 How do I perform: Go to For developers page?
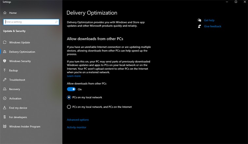(18, 117)
